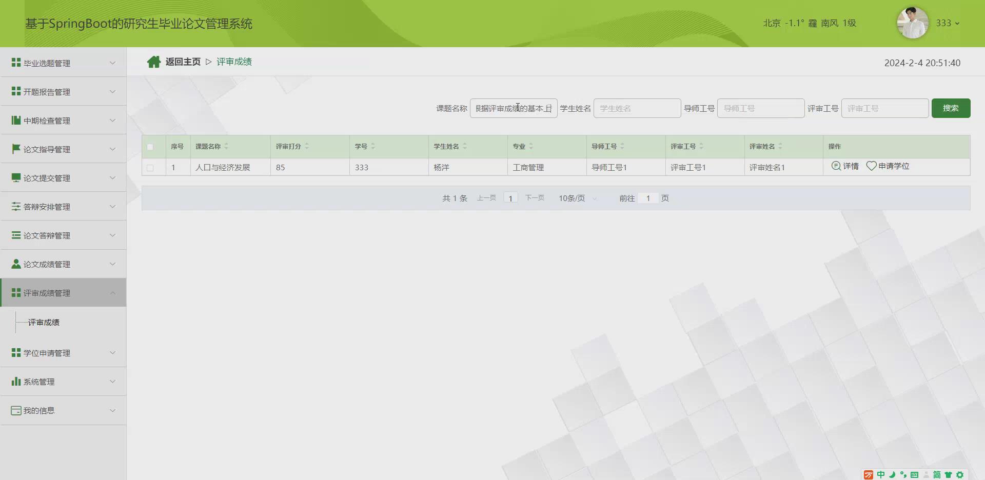This screenshot has width=985, height=480.
Task: 点击绿色搜索按钮
Action: point(951,108)
